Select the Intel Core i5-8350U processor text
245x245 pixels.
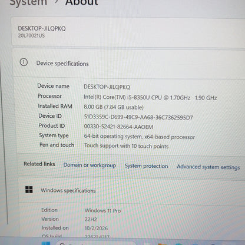(x=150, y=97)
